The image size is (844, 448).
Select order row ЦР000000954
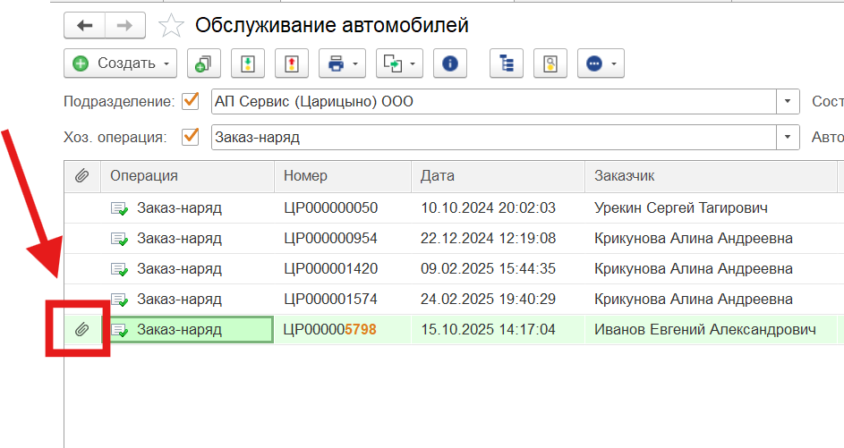(330, 239)
